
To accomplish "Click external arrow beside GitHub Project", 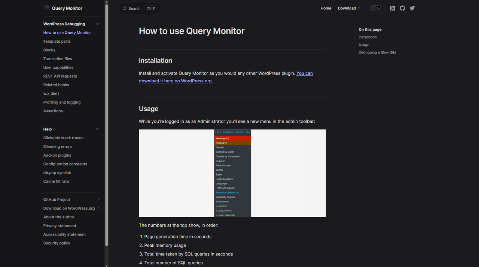I will tap(98, 200).
